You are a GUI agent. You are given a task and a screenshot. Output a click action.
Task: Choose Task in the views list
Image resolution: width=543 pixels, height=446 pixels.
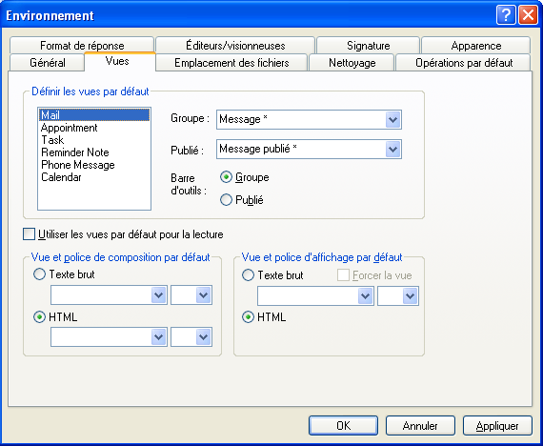(94, 140)
